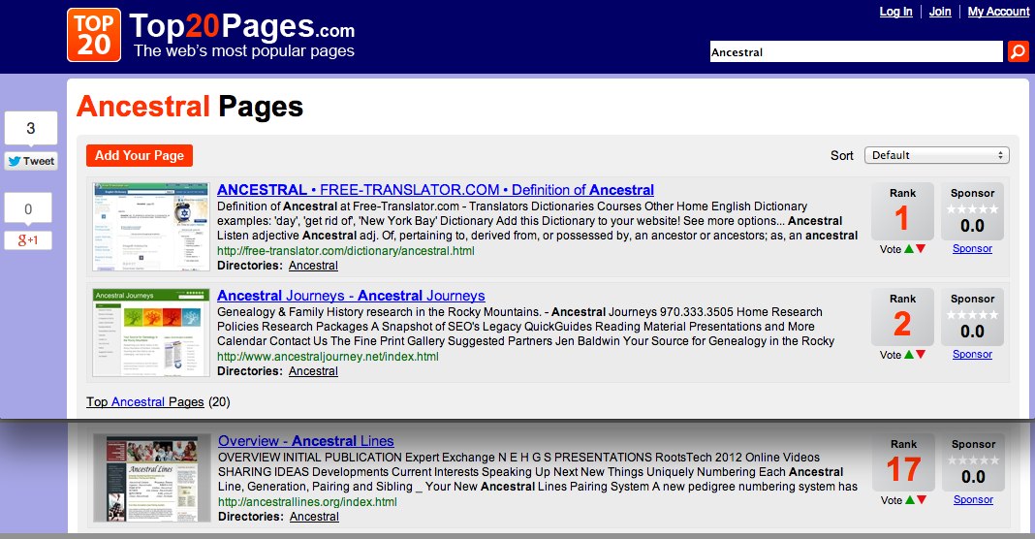This screenshot has height=539, width=1035.
Task: Click the Rank 1 number box
Action: pyautogui.click(x=902, y=211)
